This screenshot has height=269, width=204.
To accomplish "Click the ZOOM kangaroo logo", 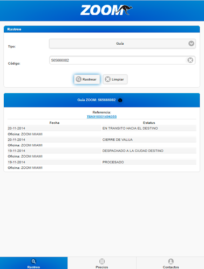I will point(106,10).
